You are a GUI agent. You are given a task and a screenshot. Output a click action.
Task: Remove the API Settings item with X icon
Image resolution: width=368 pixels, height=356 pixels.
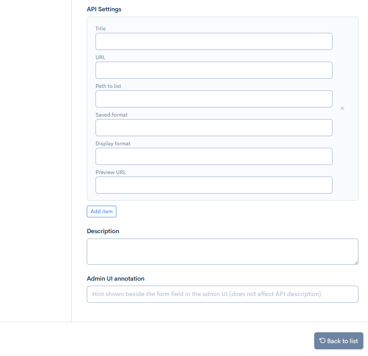coord(342,108)
